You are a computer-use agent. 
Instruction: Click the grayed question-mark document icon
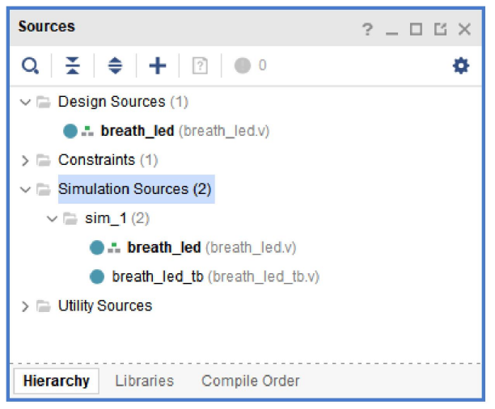[x=200, y=66]
